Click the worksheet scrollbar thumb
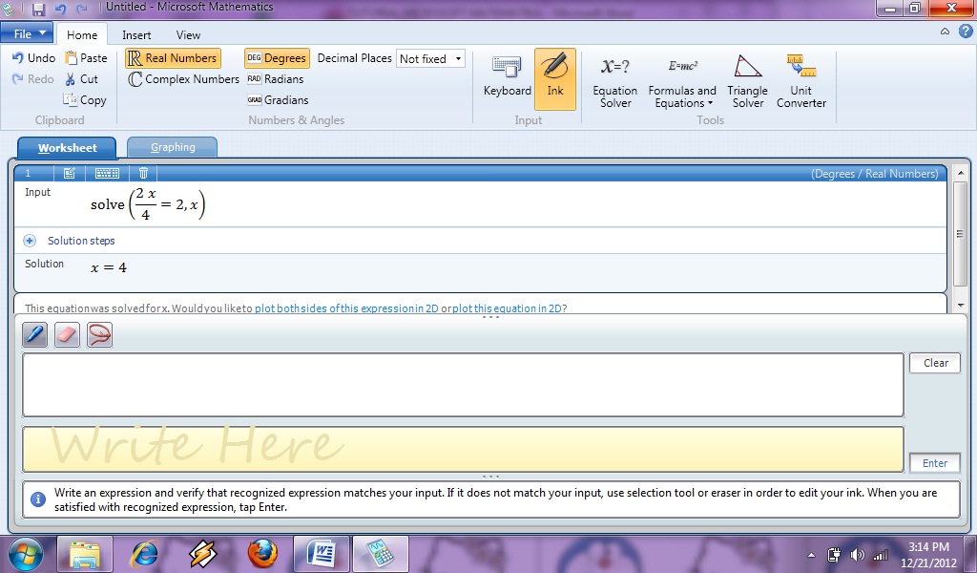Screen dimensions: 977x573 point(960,234)
